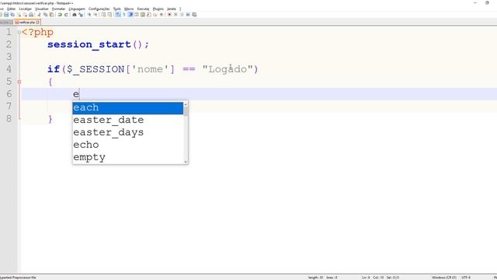The image size is (497, 280).
Task: Open the Replace toolbar icon
Action: click(x=81, y=15)
